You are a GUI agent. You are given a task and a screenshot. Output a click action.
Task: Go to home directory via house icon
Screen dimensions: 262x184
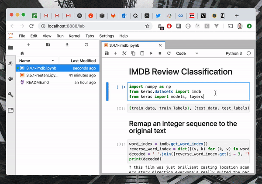point(22,53)
